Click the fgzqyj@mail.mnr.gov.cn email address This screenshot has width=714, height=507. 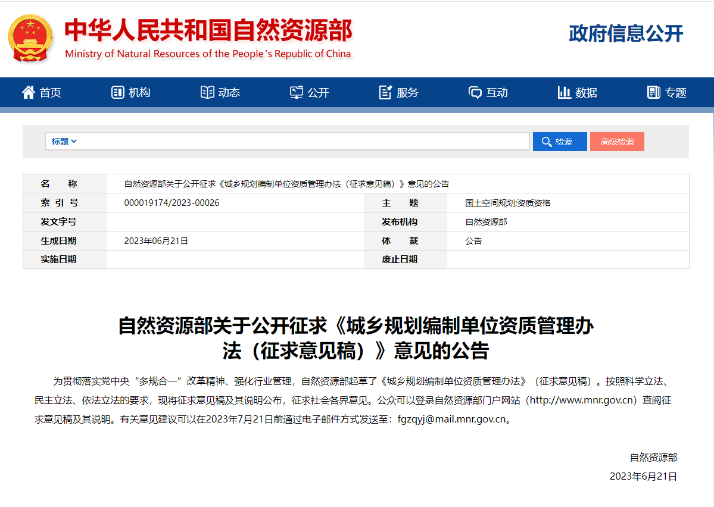tap(452, 419)
